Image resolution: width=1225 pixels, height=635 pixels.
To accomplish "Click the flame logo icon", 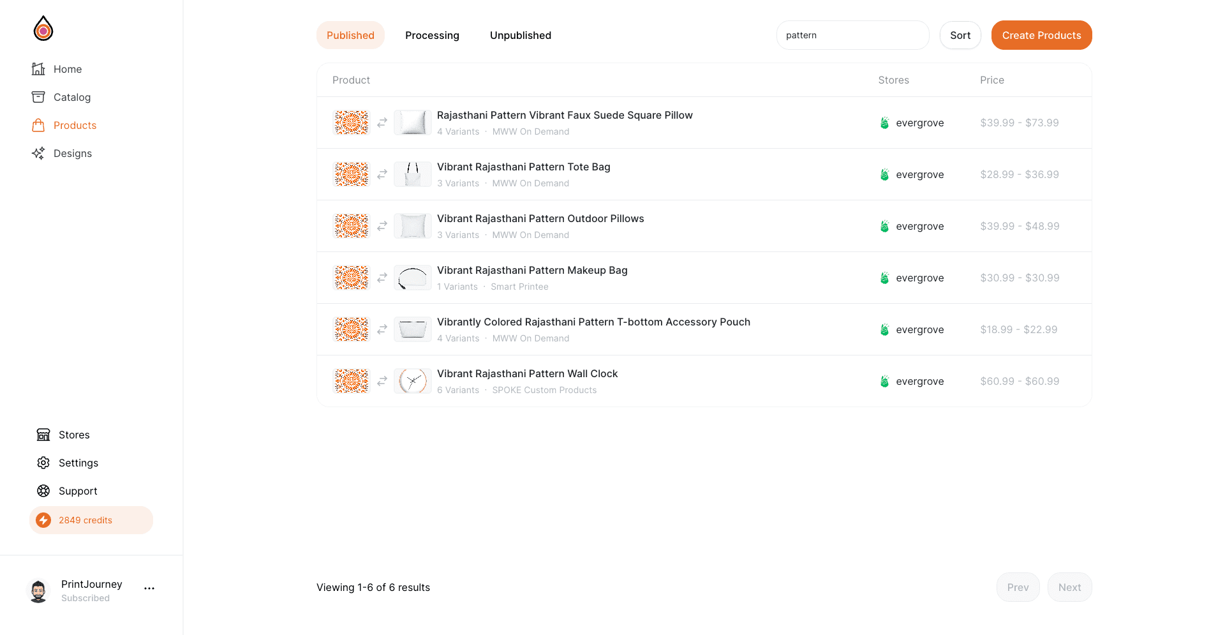I will (43, 29).
